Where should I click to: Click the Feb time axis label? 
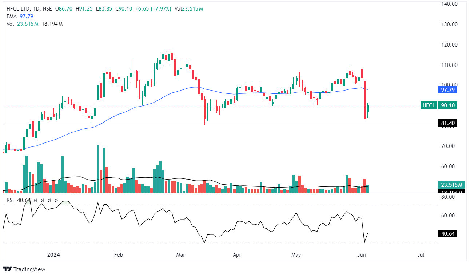[119, 255]
